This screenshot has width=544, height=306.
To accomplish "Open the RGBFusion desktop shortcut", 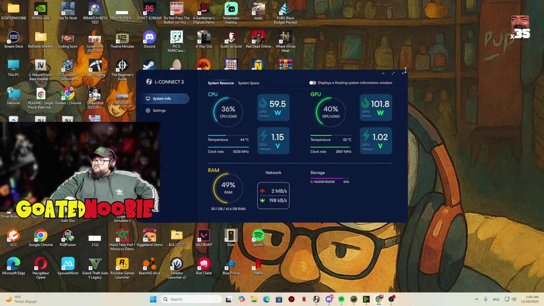I will pyautogui.click(x=68, y=238).
